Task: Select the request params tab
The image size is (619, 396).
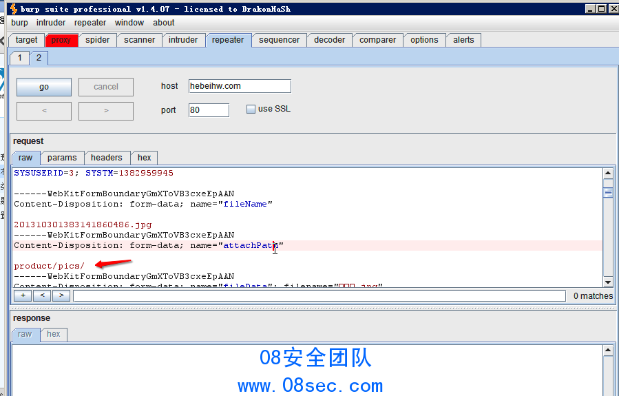Action: [x=62, y=158]
